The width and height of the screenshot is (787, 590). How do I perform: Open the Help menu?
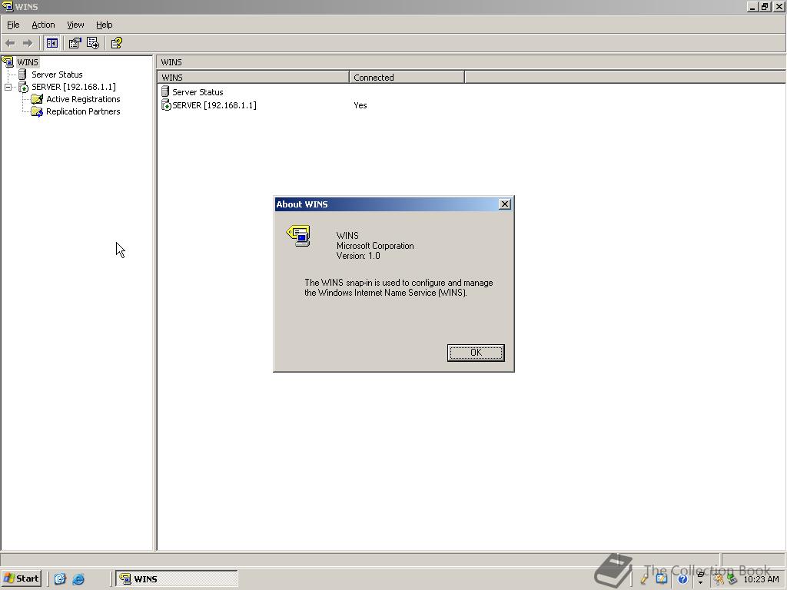104,25
